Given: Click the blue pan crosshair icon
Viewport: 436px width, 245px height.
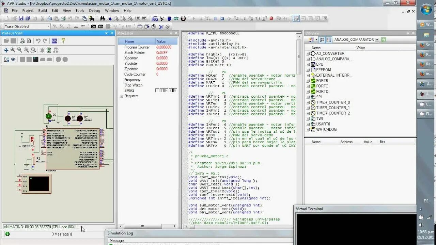Looking at the screenshot, I should [x=6, y=50].
